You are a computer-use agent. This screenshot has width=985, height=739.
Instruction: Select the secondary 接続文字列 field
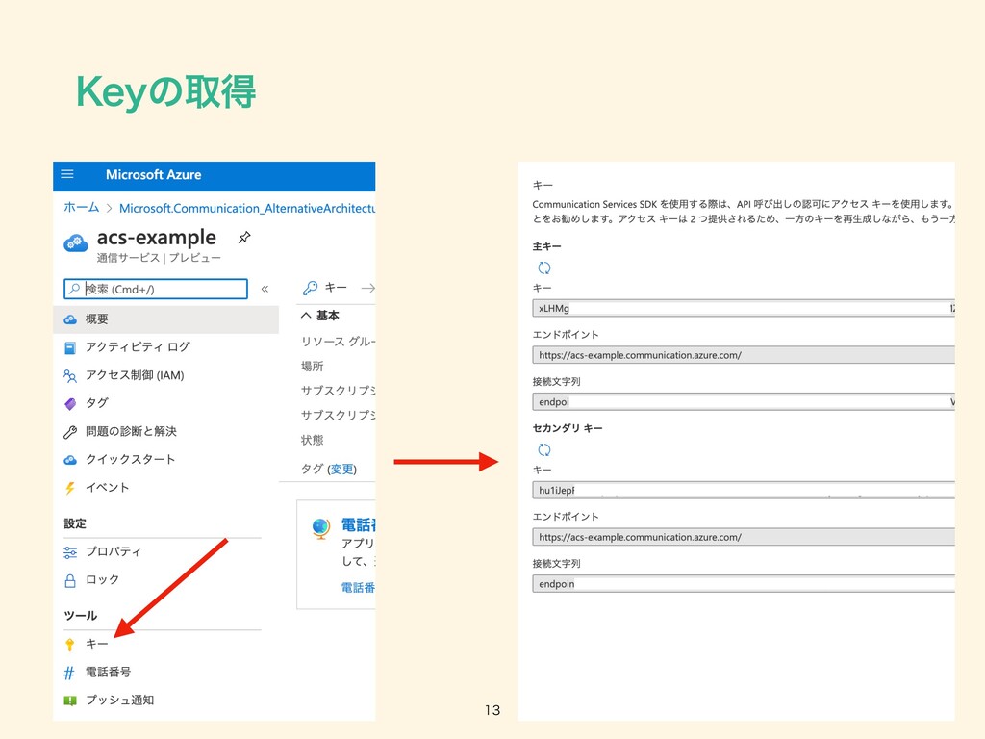tap(744, 584)
